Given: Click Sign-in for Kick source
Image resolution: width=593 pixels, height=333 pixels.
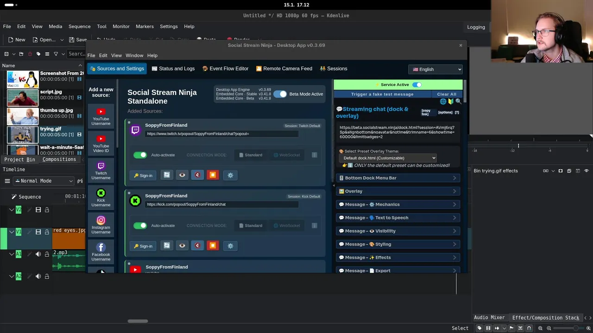Looking at the screenshot, I should coord(143,246).
